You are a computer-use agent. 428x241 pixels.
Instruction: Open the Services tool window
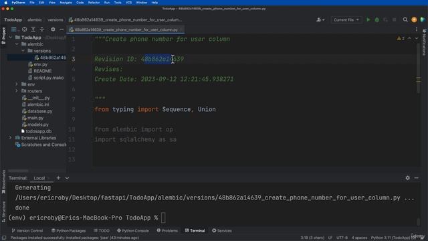tap(222, 230)
